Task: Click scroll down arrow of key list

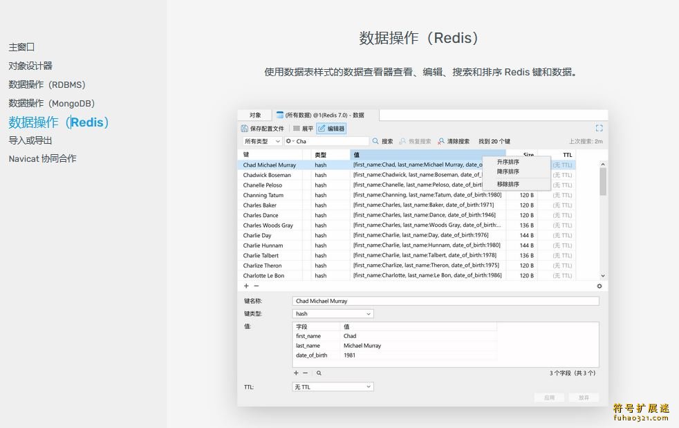Action: (x=603, y=275)
